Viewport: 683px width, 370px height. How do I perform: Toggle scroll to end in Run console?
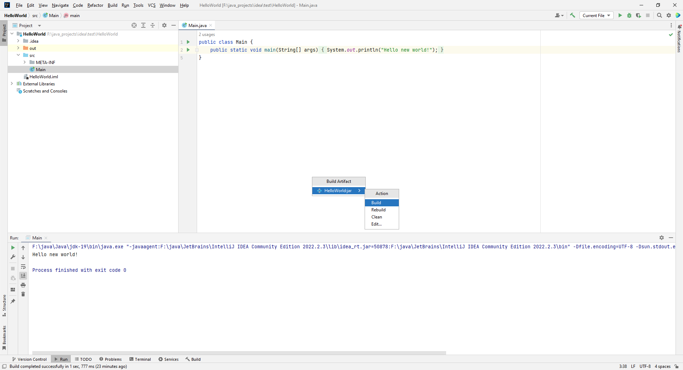pos(23,276)
